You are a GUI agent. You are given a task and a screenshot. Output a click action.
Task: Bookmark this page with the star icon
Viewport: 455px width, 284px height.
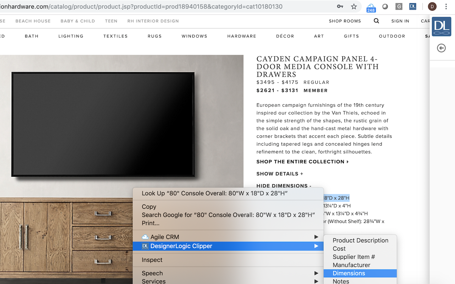354,6
